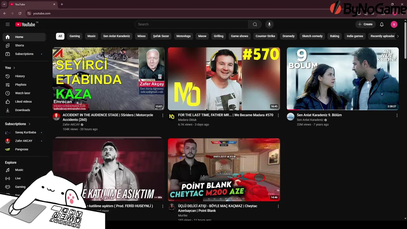Open the account avatar menu
The height and width of the screenshot is (229, 407).
pos(394,24)
